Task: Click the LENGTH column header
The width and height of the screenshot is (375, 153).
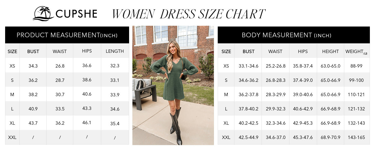Action: 115,51
